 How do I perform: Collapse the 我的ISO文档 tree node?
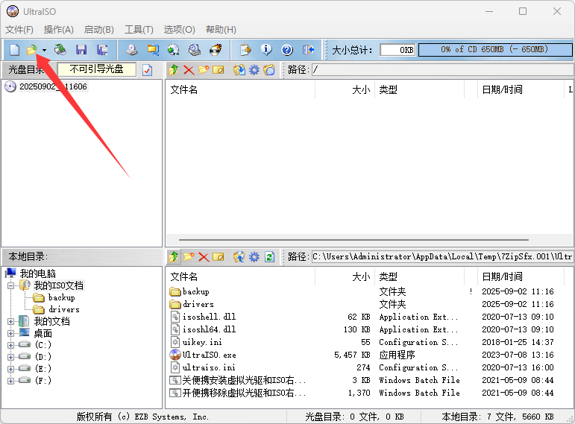pyautogui.click(x=11, y=285)
